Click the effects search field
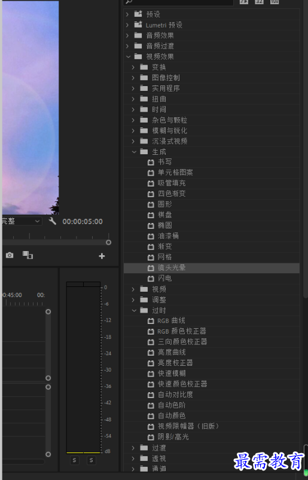The height and width of the screenshot is (480, 308). pyautogui.click(x=178, y=2)
